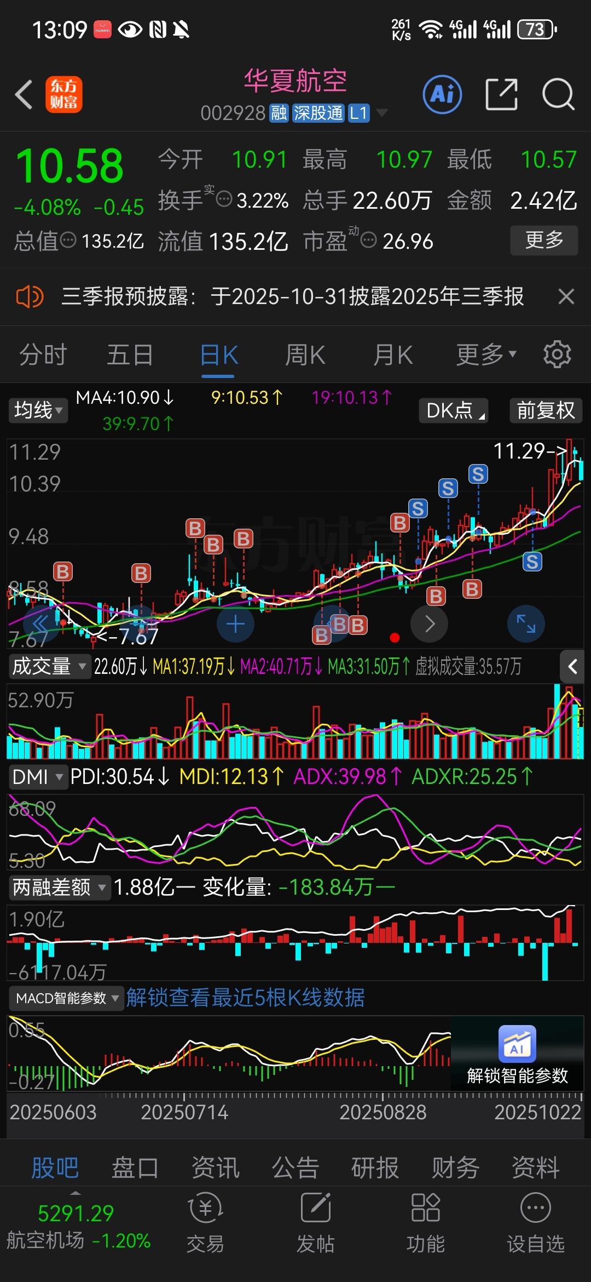This screenshot has height=1282, width=591.
Task: Open the DMI indicator dropdown
Action: (x=38, y=777)
